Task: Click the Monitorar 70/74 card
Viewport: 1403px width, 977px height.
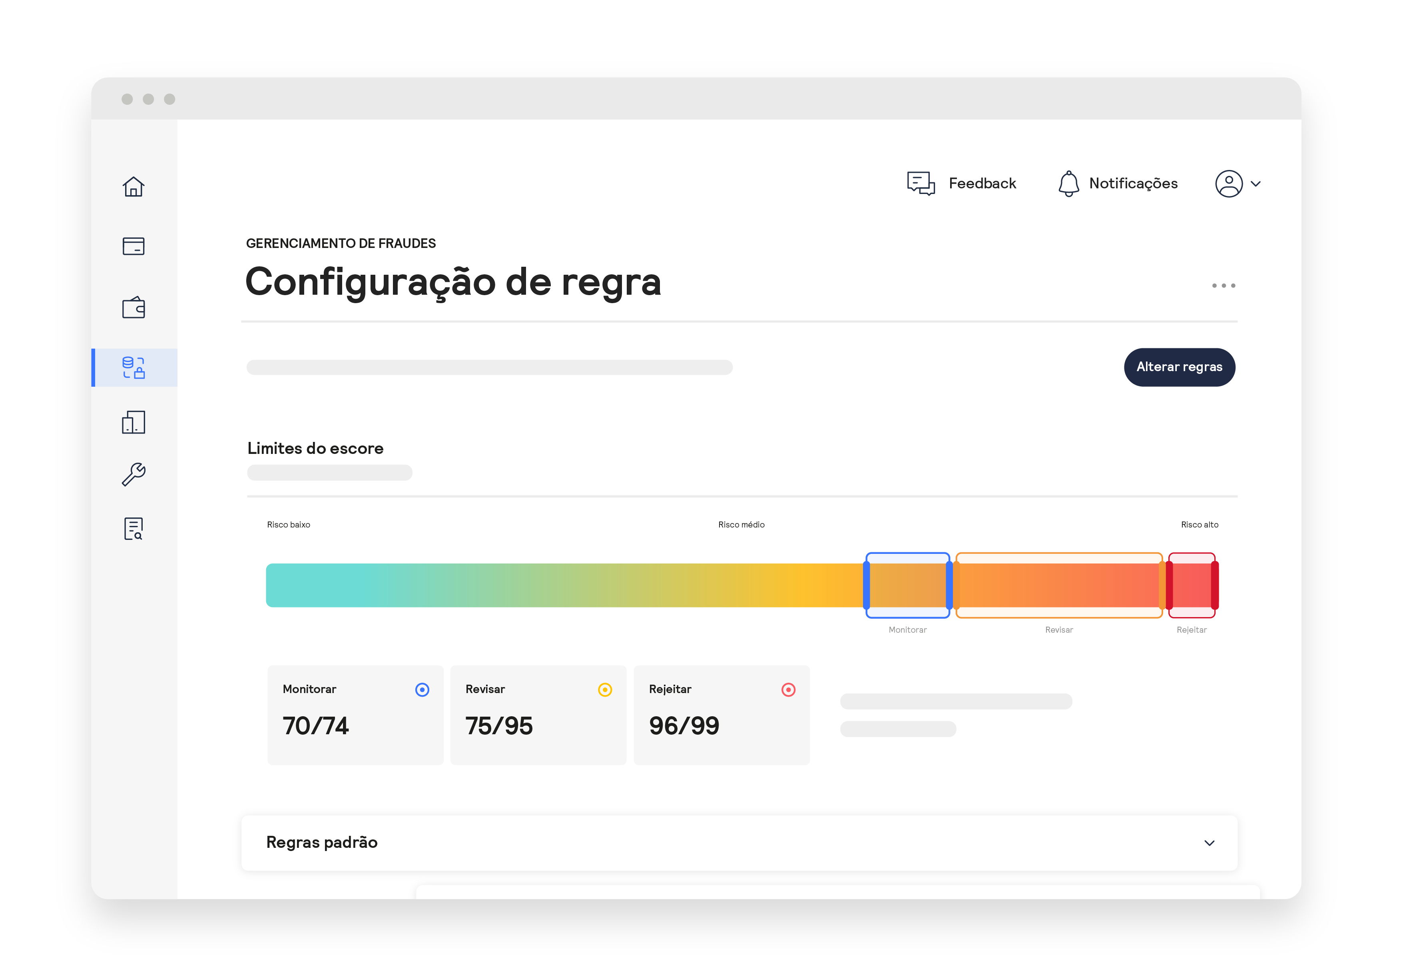Action: click(x=355, y=714)
